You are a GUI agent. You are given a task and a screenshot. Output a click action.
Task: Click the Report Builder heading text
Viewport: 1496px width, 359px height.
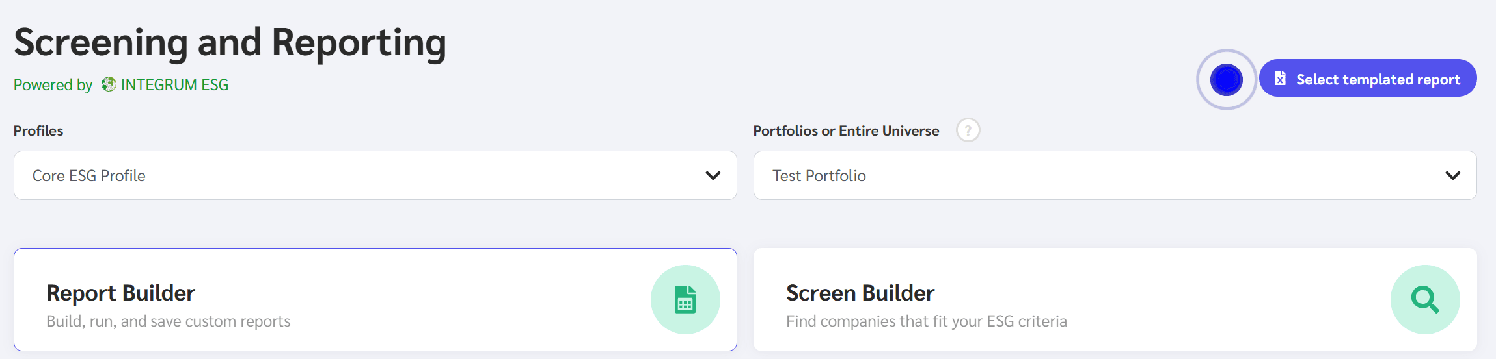(x=120, y=293)
